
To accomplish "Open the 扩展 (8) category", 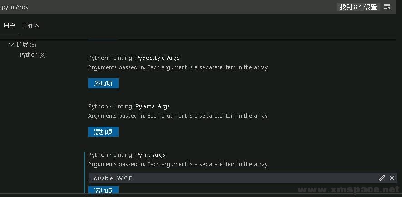I will 26,45.
